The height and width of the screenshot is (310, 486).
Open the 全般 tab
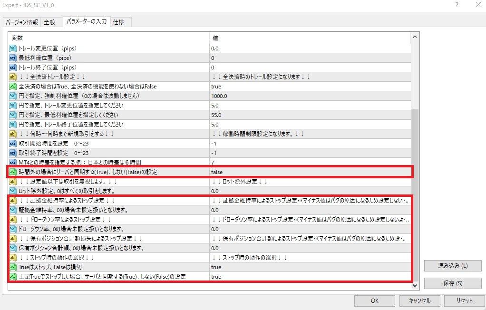tap(49, 22)
